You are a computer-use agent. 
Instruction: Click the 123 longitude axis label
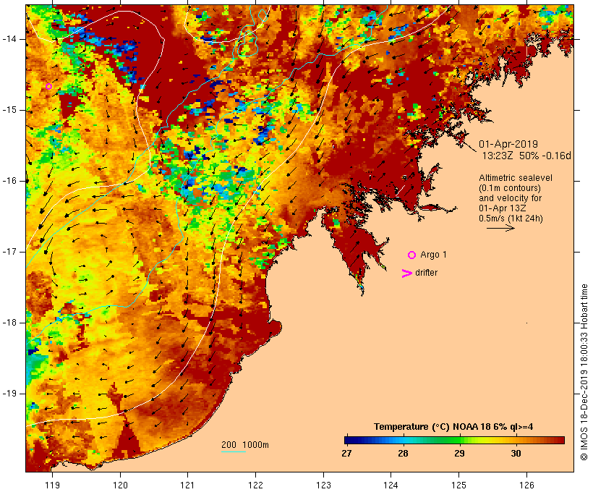tap(323, 485)
